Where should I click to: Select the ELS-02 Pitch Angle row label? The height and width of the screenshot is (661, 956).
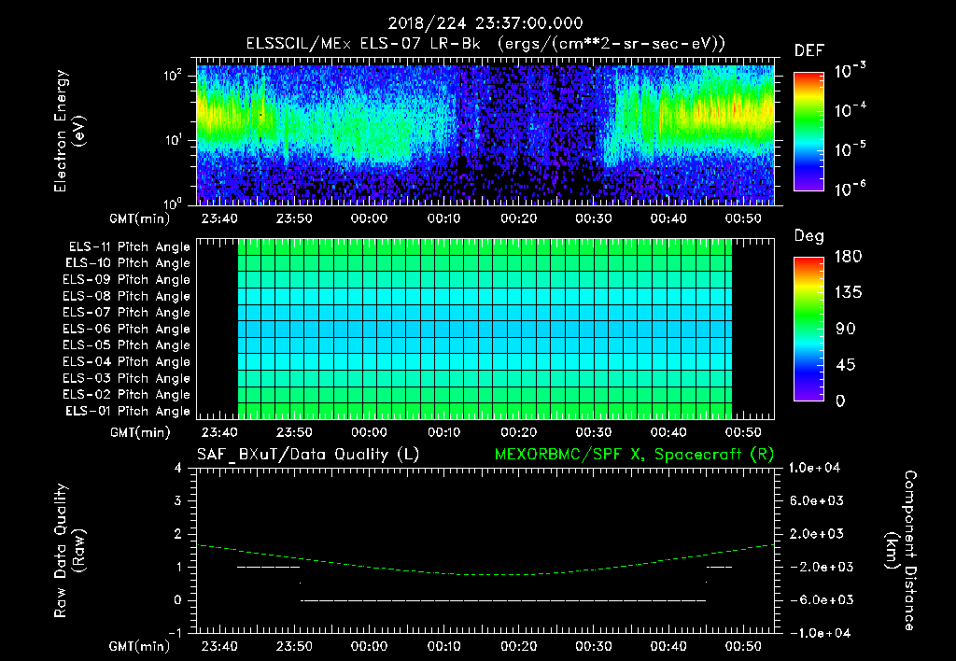tap(126, 395)
